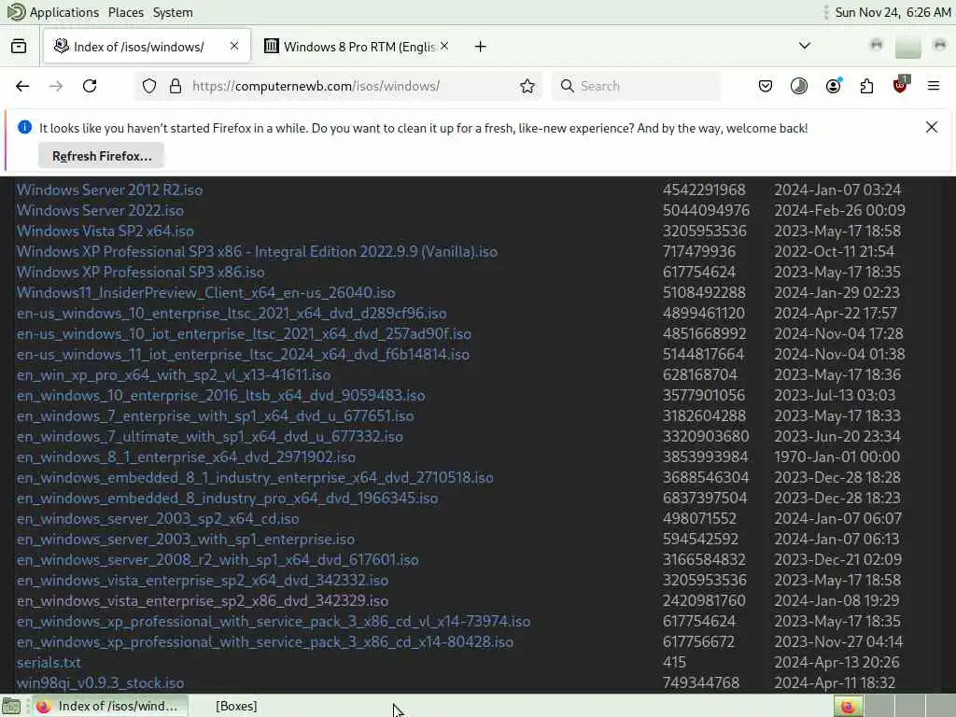Dismiss the Firefox refresh notification bar
The image size is (956, 717).
tap(932, 127)
